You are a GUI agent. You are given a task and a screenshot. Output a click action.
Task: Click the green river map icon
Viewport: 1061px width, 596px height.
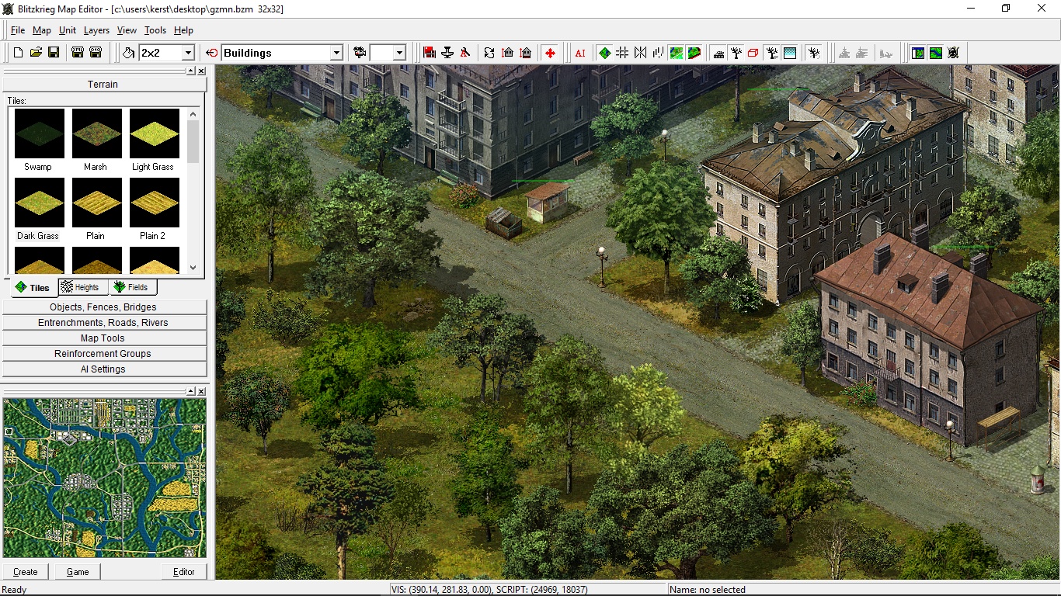(x=936, y=53)
